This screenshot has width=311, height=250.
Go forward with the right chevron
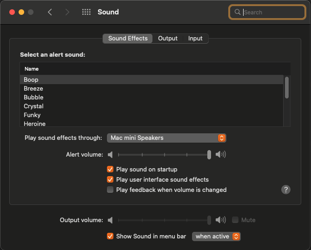[x=67, y=12]
